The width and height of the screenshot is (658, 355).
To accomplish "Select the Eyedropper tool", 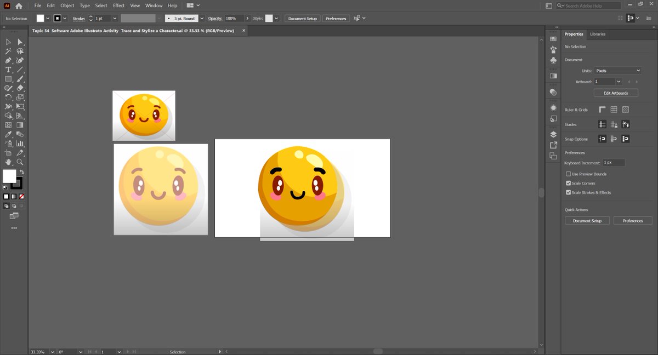I will [8, 135].
